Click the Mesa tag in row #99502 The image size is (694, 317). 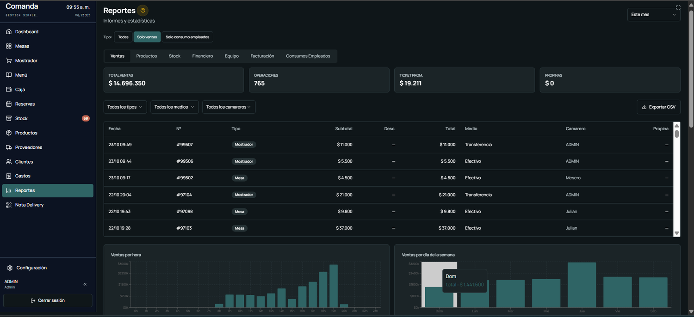pos(240,178)
